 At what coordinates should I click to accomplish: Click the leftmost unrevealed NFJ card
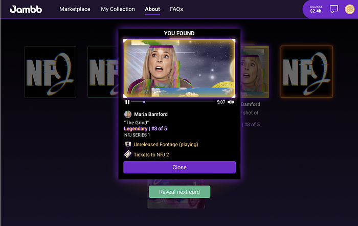[x=50, y=72]
